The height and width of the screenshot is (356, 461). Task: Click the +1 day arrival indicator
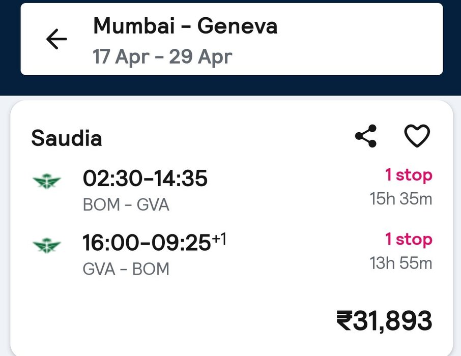click(x=219, y=238)
